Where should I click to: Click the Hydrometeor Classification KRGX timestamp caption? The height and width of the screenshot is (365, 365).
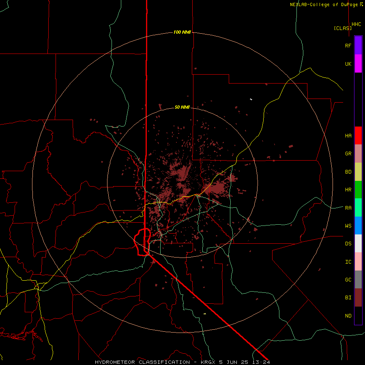point(182,362)
